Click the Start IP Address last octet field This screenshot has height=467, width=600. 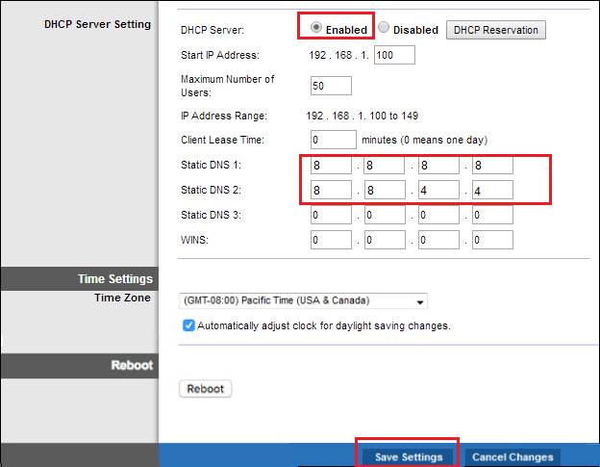[x=394, y=55]
